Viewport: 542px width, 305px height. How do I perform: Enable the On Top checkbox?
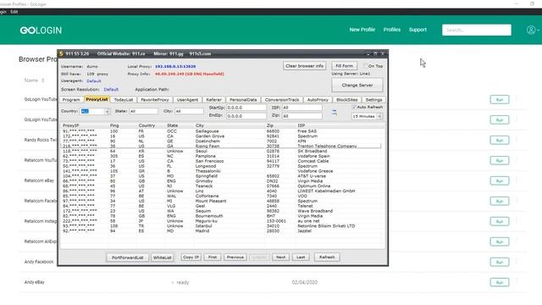point(365,66)
